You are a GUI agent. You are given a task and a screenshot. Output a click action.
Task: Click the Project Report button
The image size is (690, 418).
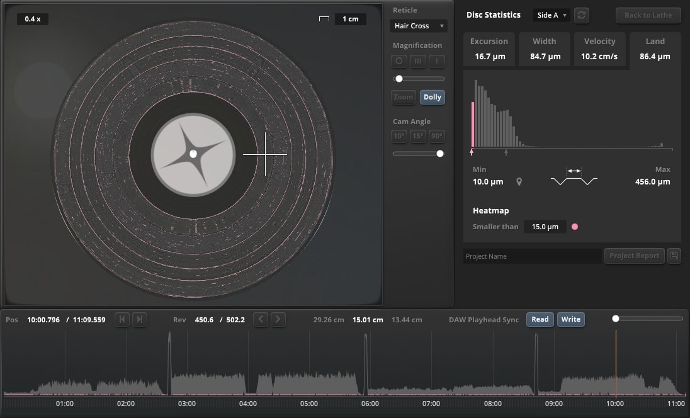[x=634, y=256]
